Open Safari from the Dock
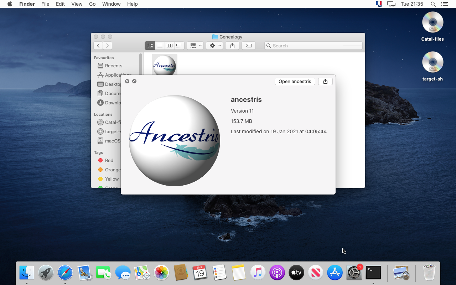The width and height of the screenshot is (456, 285). coord(65,273)
